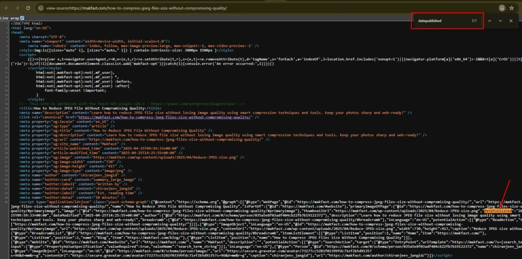
Task: Open site information icon in address bar
Action: tap(41, 8)
